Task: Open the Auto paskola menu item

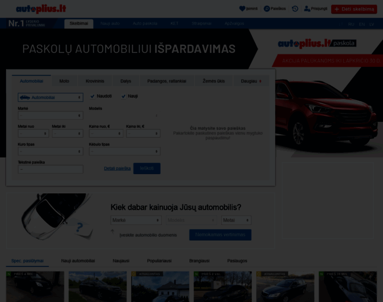Action: pos(145,24)
